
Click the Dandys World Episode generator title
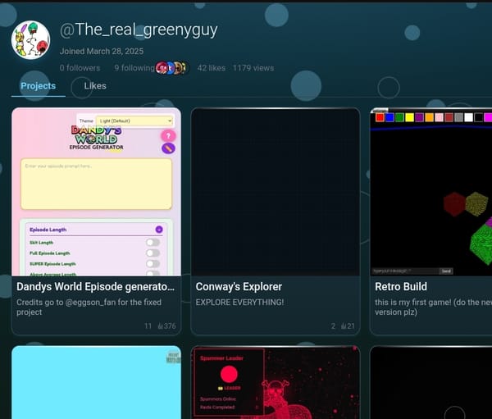tap(95, 286)
